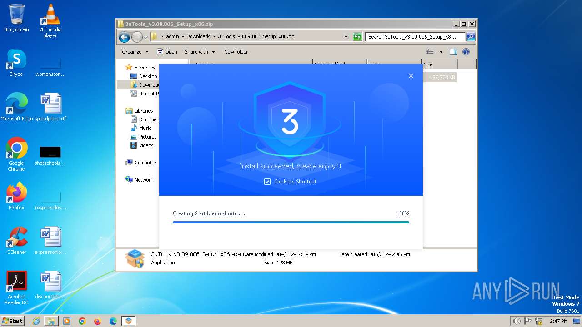
Task: Open Acrobat Reader DC shortcut
Action: click(16, 288)
